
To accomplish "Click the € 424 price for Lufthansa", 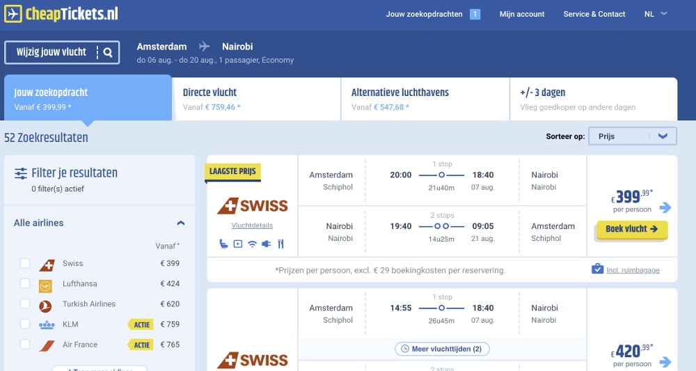I will click(170, 283).
